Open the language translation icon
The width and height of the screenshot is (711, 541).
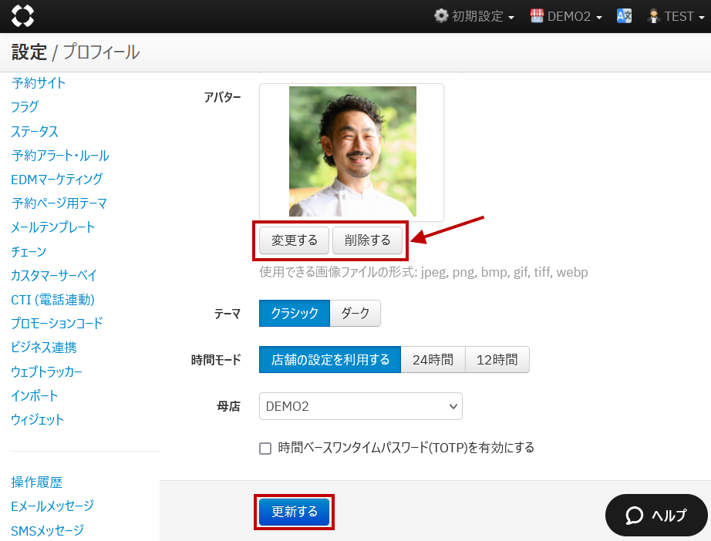624,16
